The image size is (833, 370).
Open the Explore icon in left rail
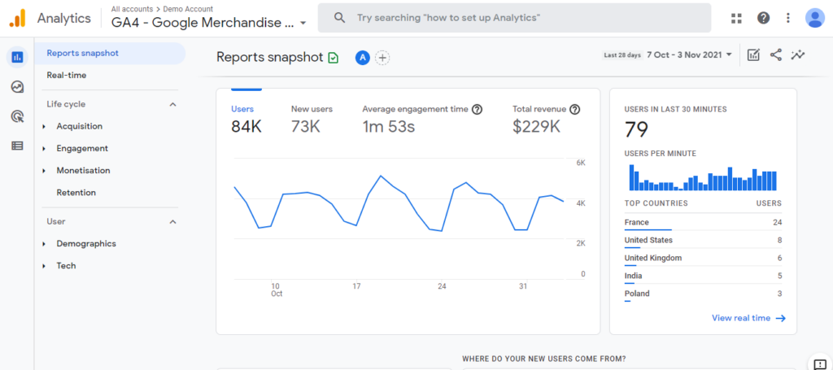17,86
